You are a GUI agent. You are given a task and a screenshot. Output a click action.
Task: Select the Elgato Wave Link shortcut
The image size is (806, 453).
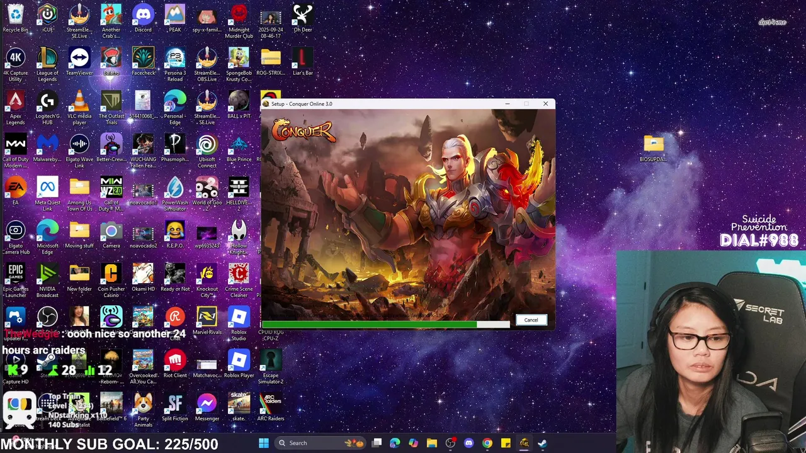click(x=79, y=152)
